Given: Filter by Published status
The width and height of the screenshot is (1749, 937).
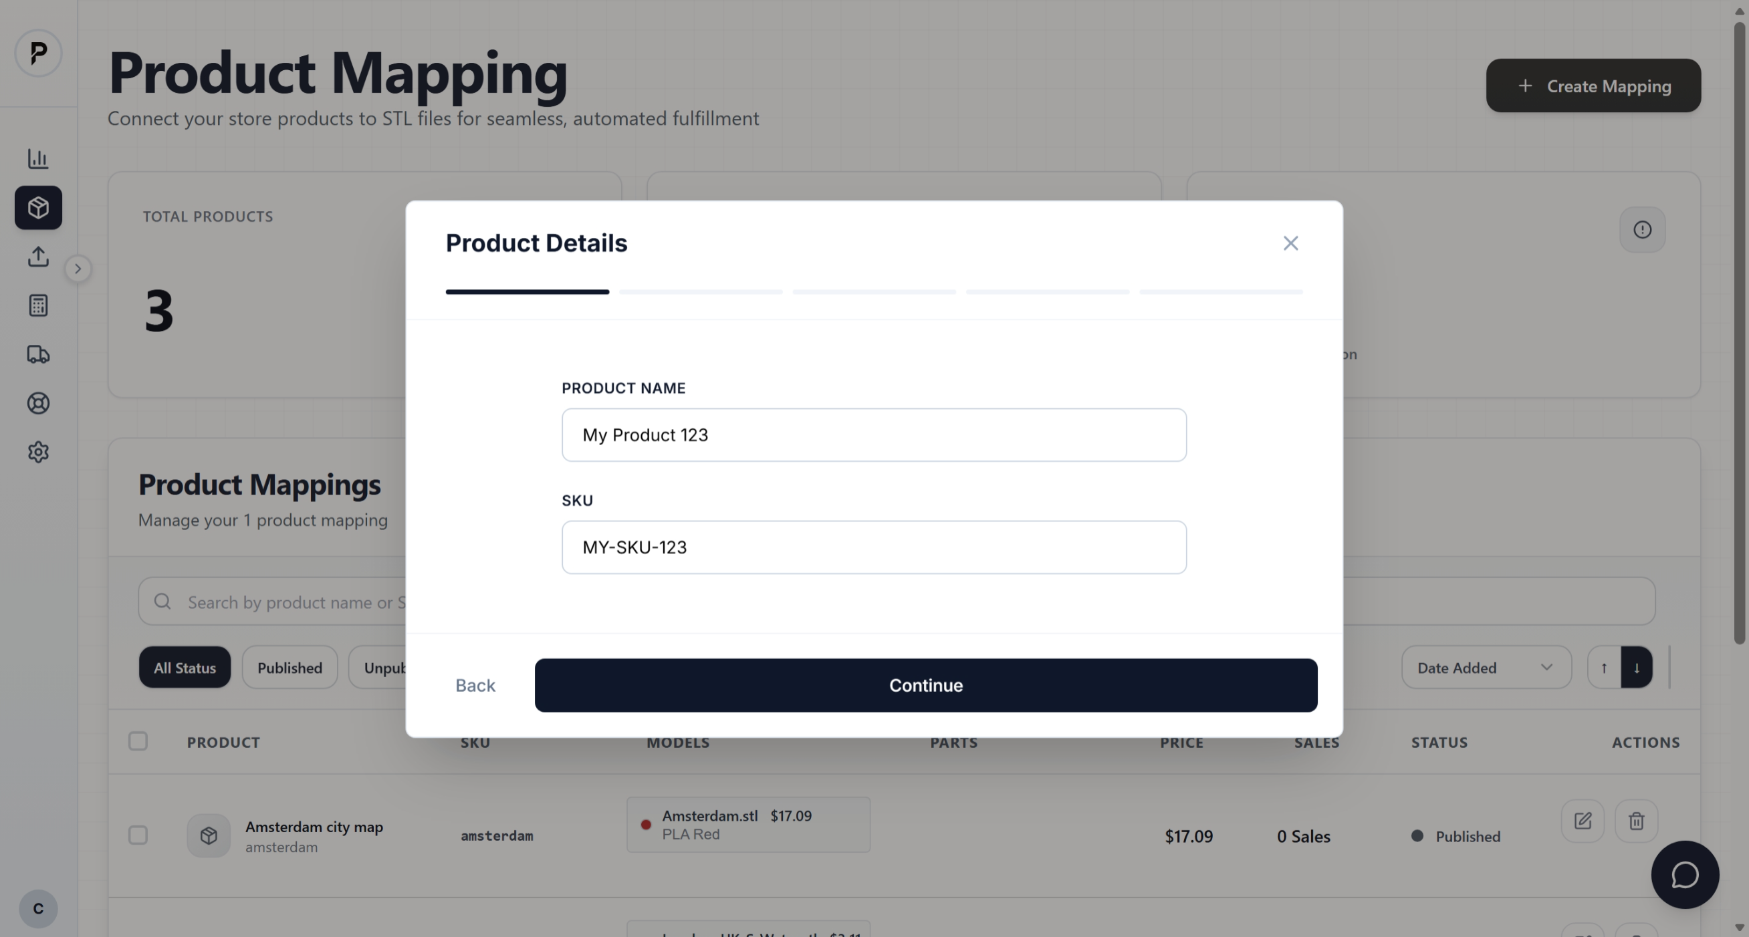Looking at the screenshot, I should coord(290,668).
